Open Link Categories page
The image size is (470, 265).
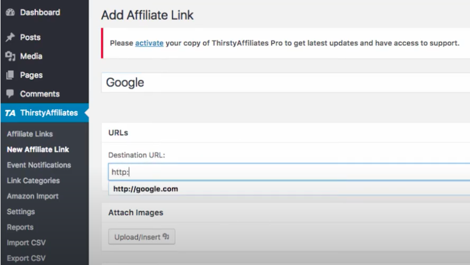tap(33, 181)
